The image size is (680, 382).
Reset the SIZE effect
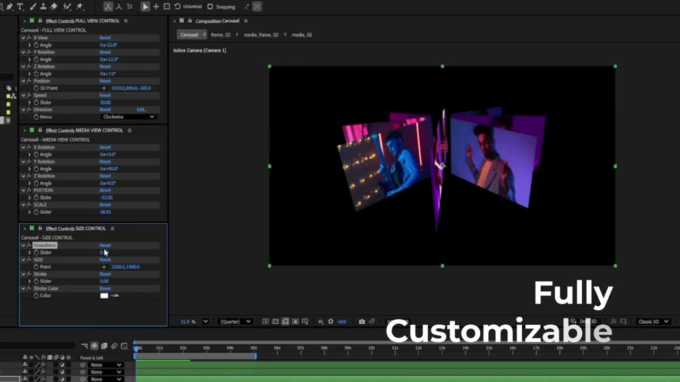point(105,260)
